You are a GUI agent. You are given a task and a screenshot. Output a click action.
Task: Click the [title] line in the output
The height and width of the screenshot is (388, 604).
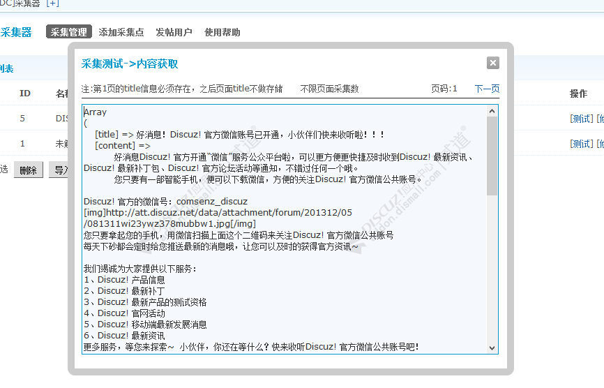[240, 135]
